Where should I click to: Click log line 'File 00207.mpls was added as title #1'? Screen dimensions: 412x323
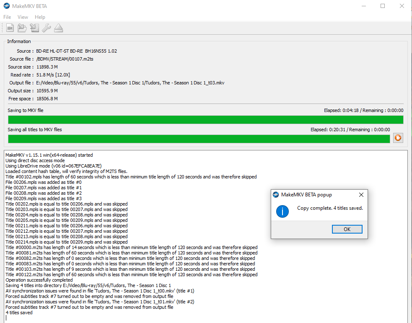[44, 188]
